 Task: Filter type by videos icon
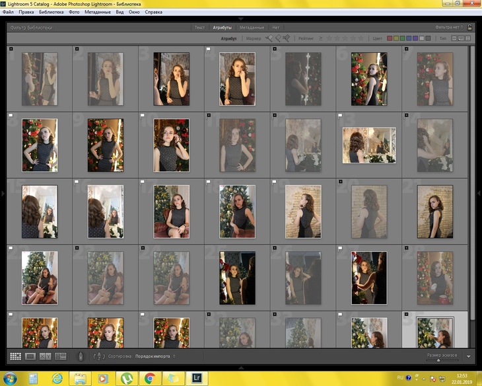tap(468, 38)
